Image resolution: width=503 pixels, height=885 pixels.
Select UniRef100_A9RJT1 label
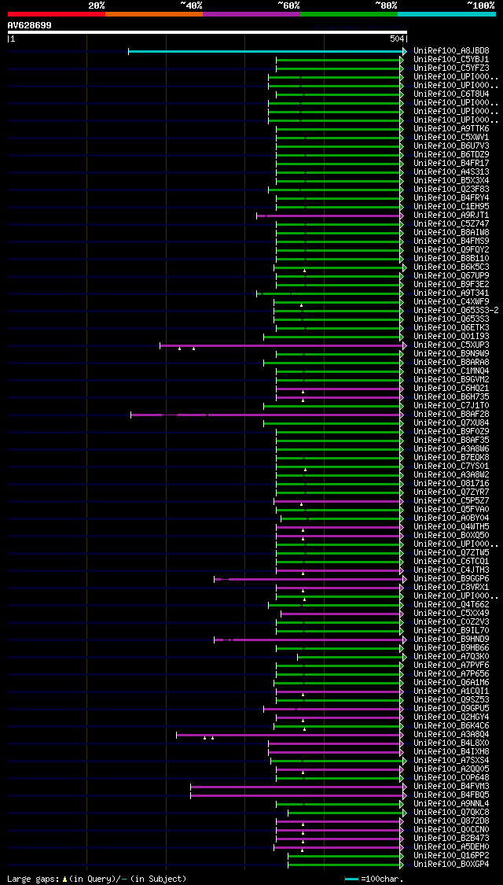tap(451, 215)
